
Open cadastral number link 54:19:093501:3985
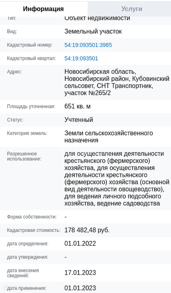88,45
